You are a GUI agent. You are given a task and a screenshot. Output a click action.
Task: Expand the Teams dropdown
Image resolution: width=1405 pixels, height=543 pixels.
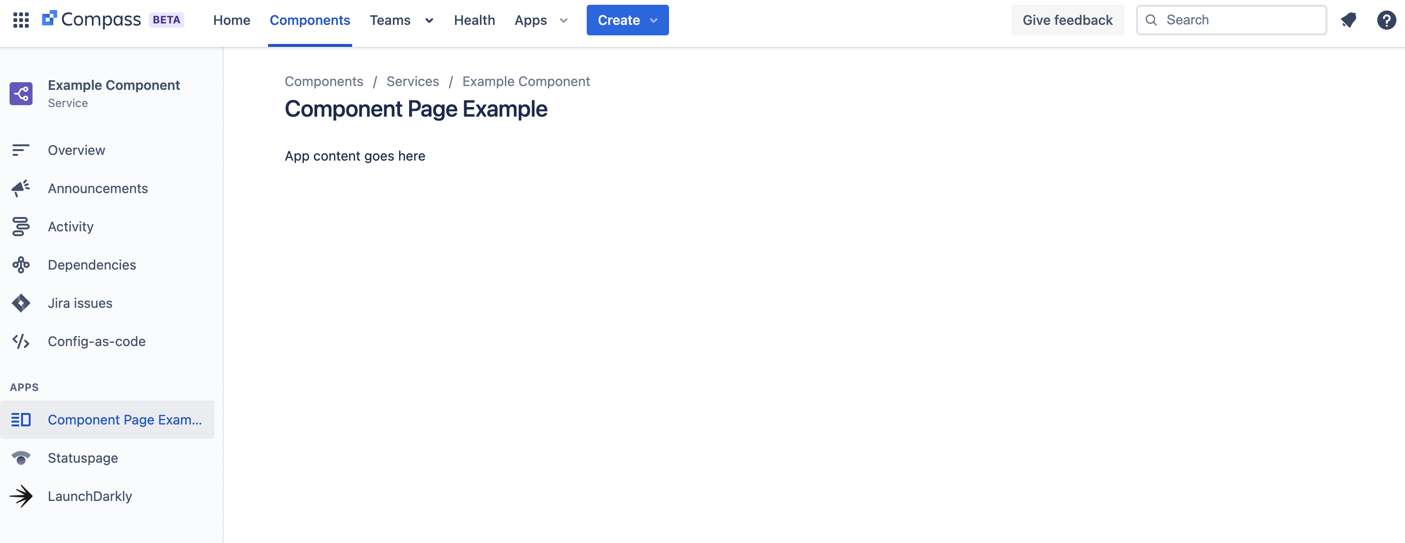pyautogui.click(x=429, y=21)
